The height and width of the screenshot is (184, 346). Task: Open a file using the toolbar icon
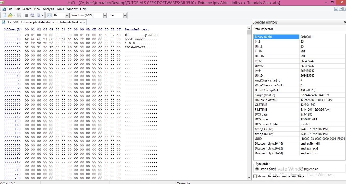[10, 15]
